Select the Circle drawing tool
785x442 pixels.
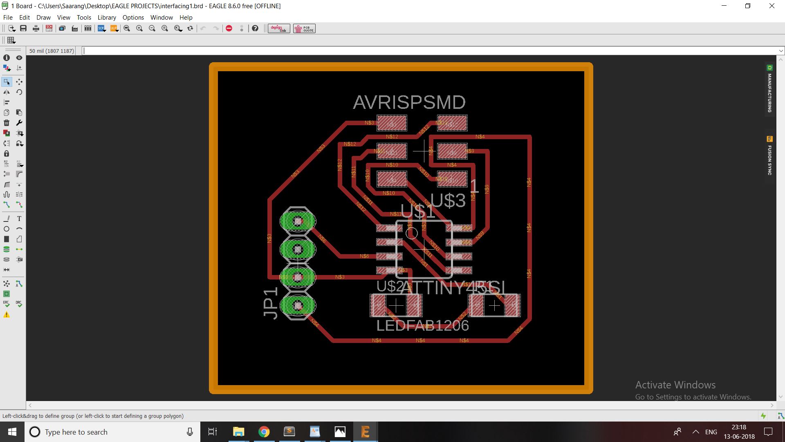7,229
